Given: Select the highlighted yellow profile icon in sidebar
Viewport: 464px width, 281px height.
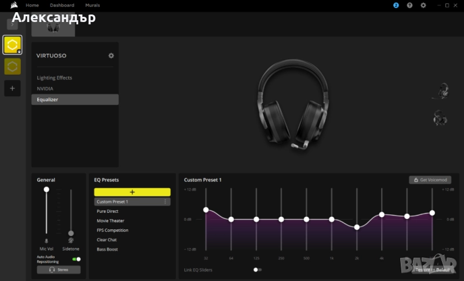Looking at the screenshot, I should tap(12, 45).
